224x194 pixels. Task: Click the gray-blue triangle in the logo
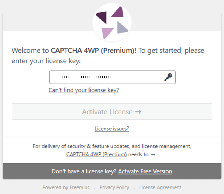(122, 27)
